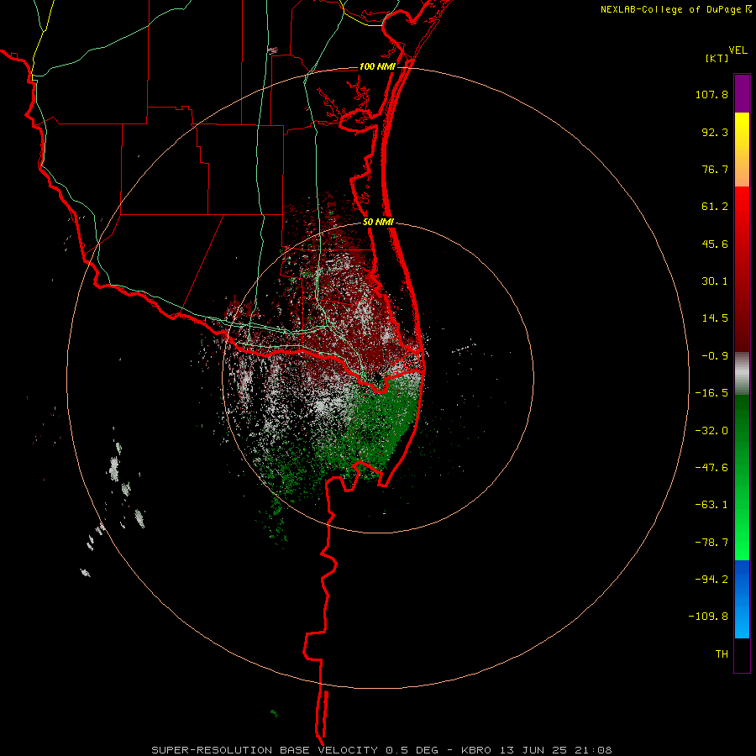Click the black TH segment of color bar

coord(742,655)
